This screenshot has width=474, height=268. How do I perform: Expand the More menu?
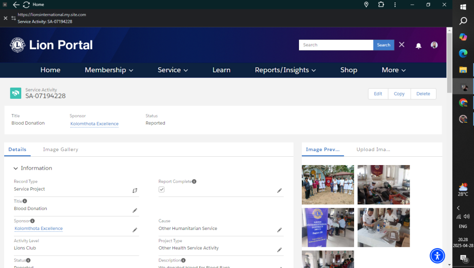pos(393,70)
